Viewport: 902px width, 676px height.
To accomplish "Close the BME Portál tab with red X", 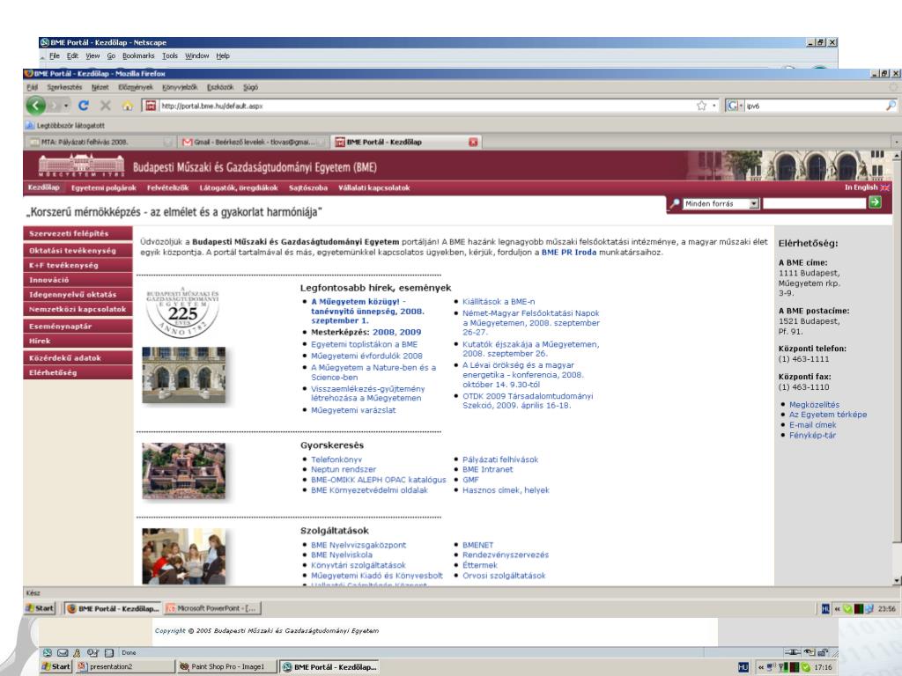I will 473,142.
